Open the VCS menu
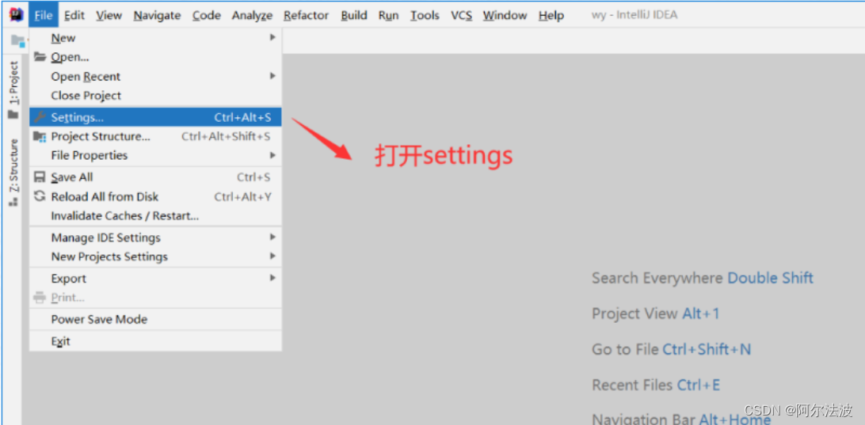This screenshot has height=425, width=865. pyautogui.click(x=461, y=16)
